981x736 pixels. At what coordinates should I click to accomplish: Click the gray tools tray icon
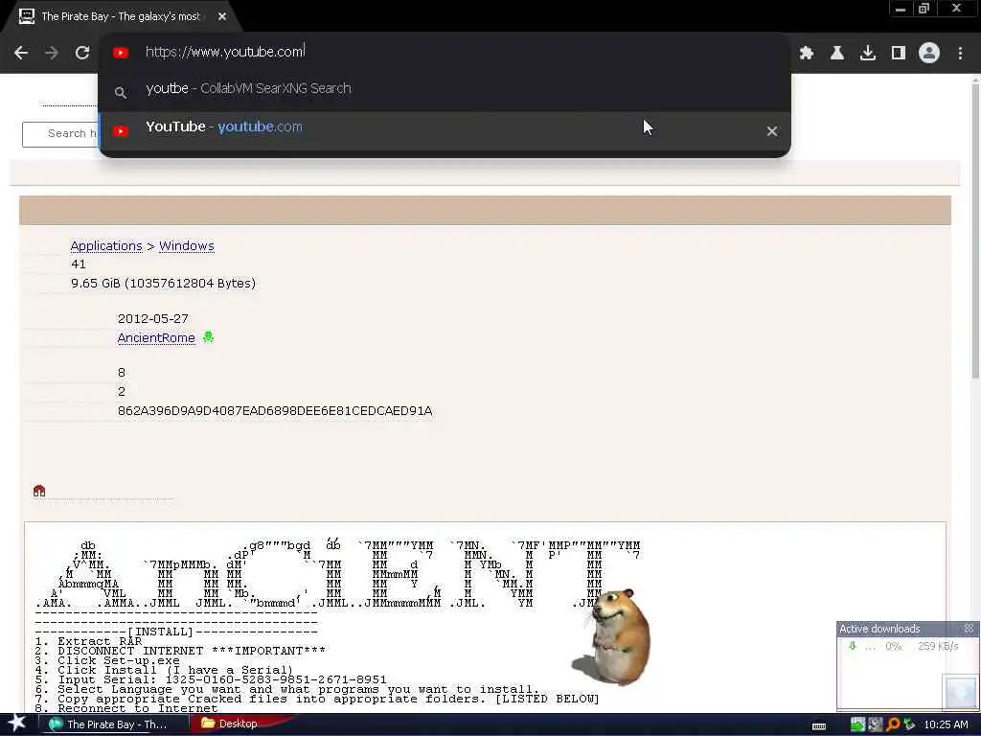(x=875, y=724)
